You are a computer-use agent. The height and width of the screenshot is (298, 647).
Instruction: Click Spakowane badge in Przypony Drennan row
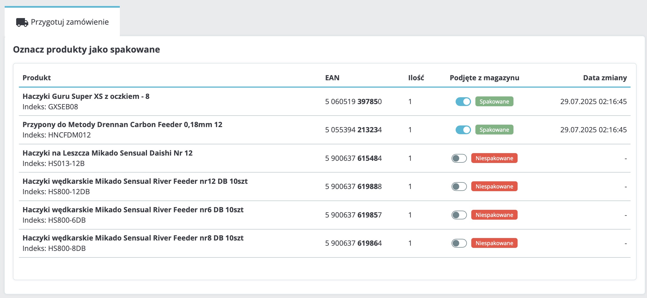494,130
